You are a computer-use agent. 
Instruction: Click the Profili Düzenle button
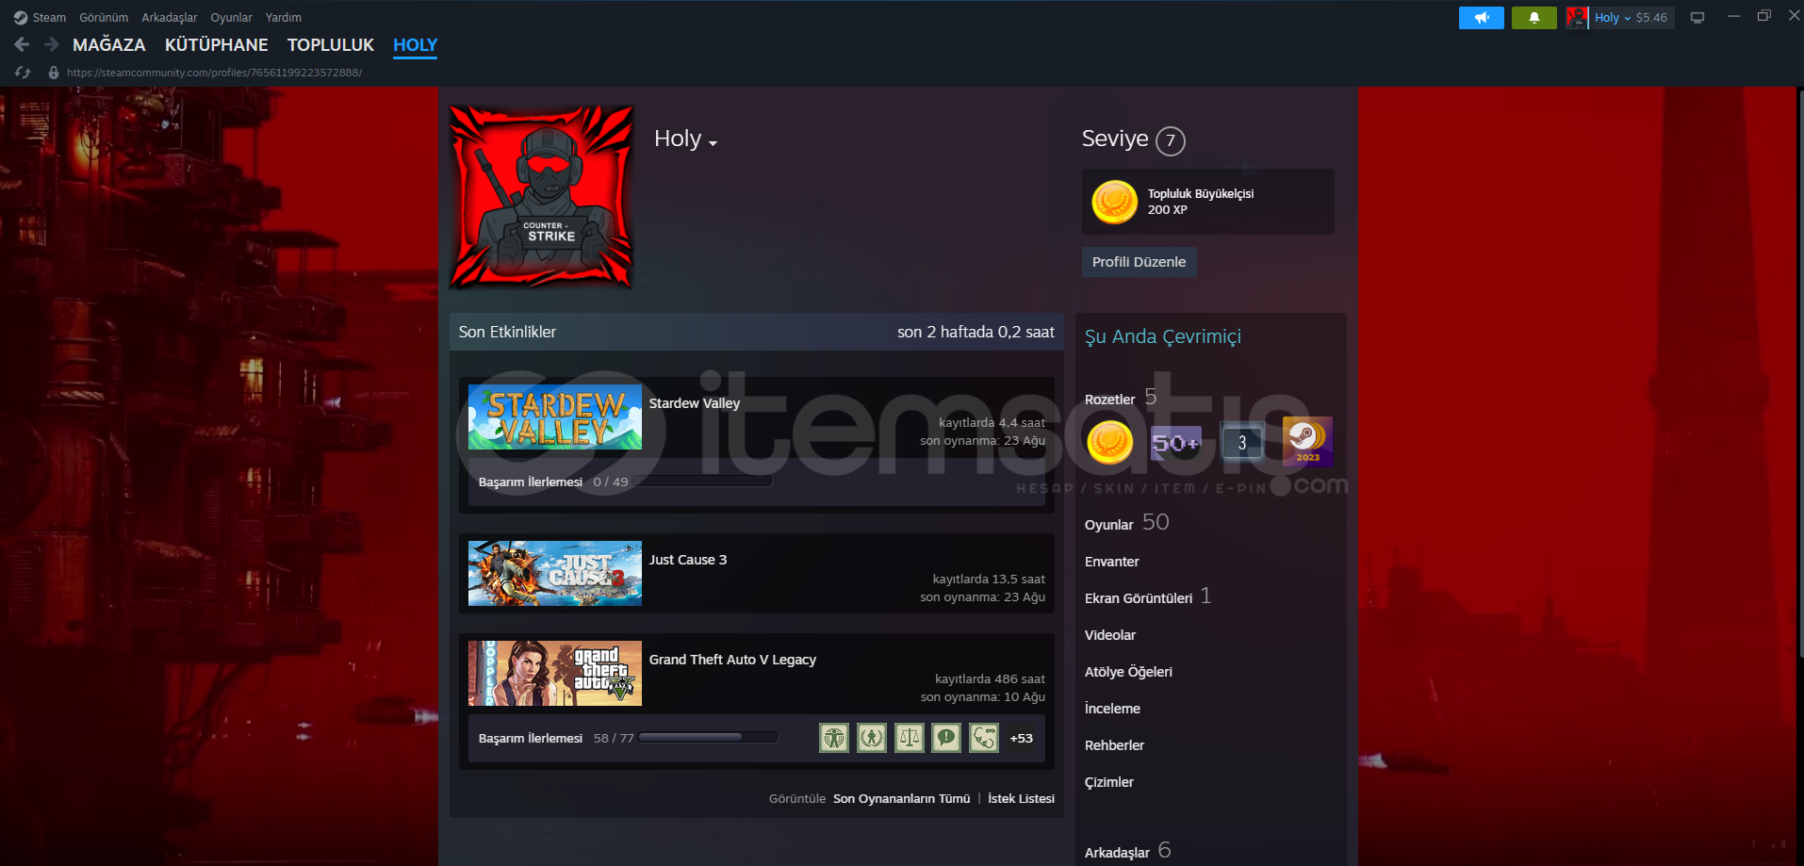point(1140,262)
